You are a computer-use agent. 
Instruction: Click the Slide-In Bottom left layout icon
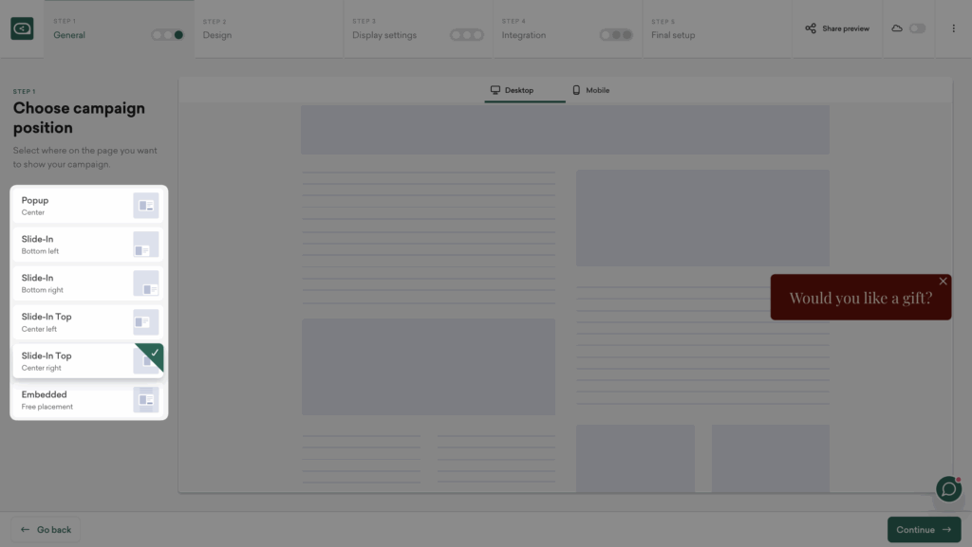145,245
